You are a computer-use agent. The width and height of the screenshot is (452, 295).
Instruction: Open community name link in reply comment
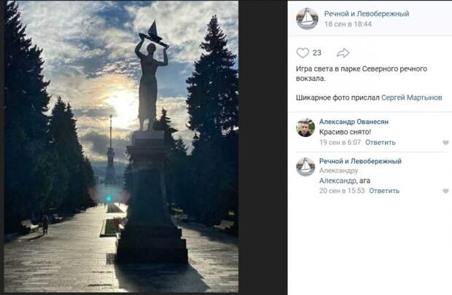click(360, 161)
